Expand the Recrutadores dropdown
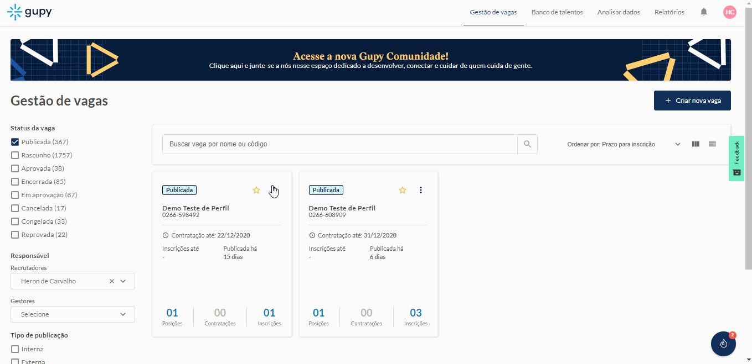 [123, 281]
